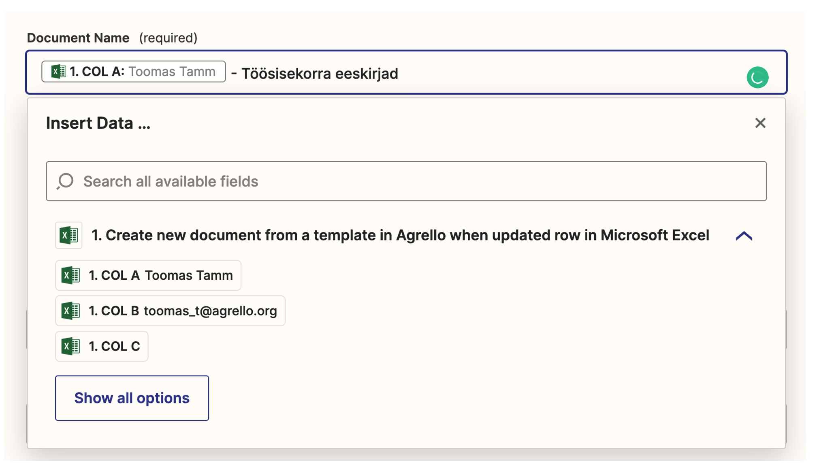Viewport: 819px width, 469px height.
Task: Click the Show all options button
Action: pos(131,398)
